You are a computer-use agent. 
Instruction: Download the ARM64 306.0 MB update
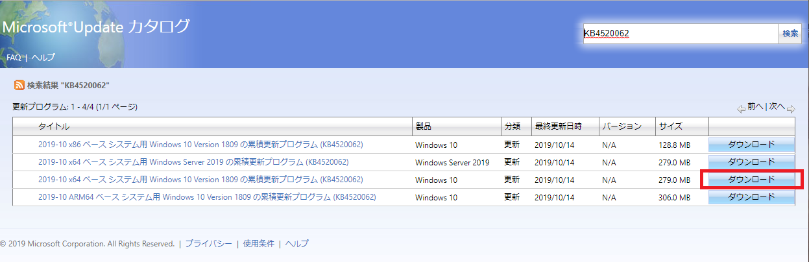tap(751, 197)
